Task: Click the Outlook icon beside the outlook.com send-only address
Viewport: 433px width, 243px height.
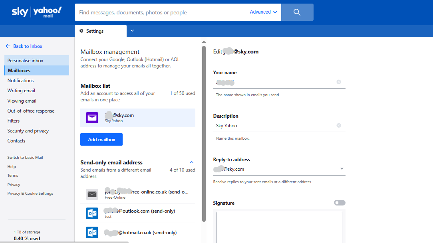Action: [92, 213]
